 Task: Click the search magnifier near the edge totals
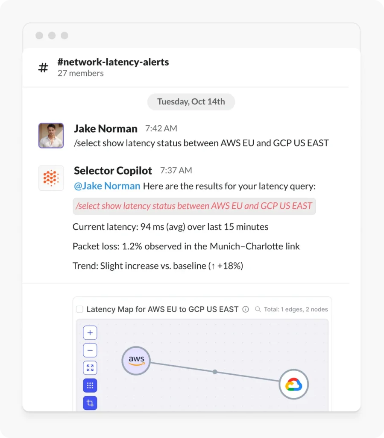pos(257,309)
